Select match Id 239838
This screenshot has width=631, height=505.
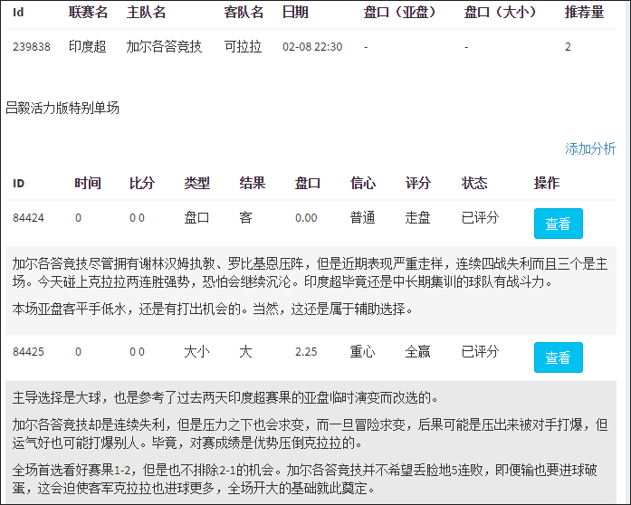coord(32,47)
